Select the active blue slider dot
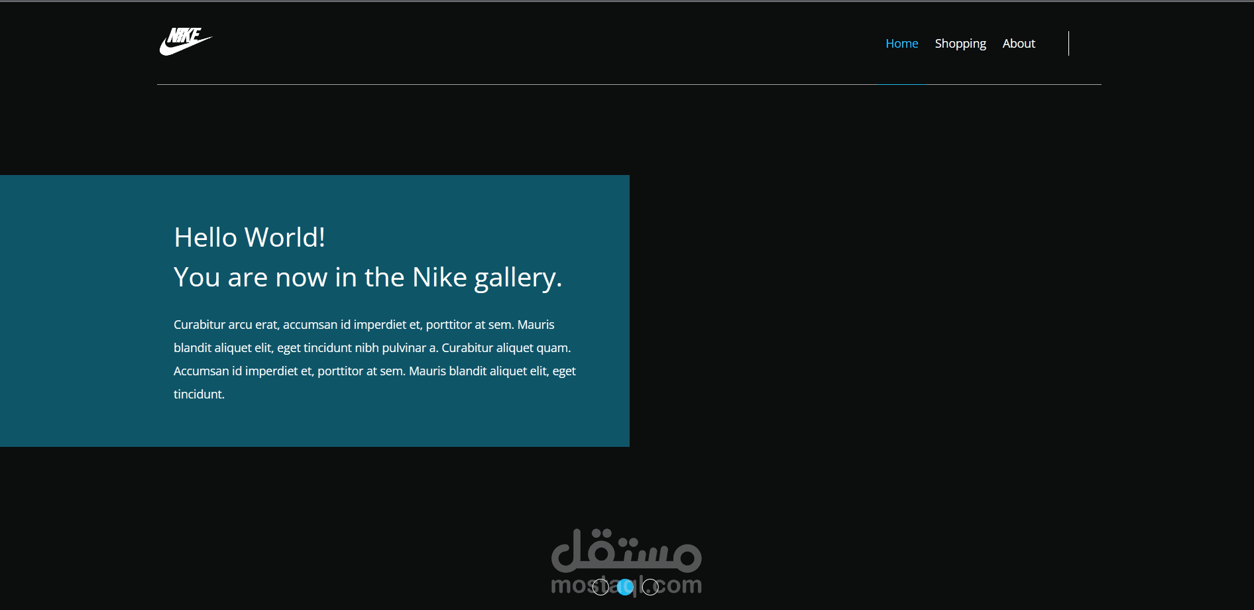This screenshot has width=1254, height=610. [x=625, y=587]
